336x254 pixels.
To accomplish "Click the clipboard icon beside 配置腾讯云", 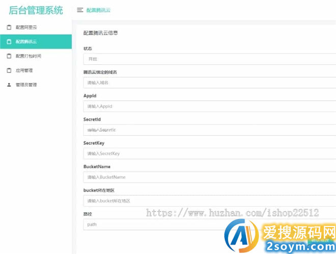I will 9,42.
